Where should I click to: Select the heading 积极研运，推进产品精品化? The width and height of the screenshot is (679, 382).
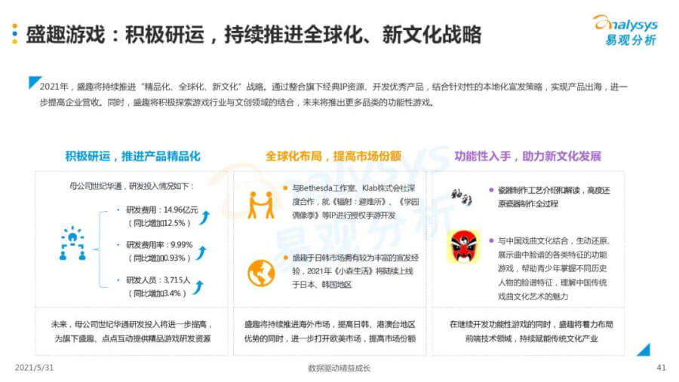click(133, 156)
